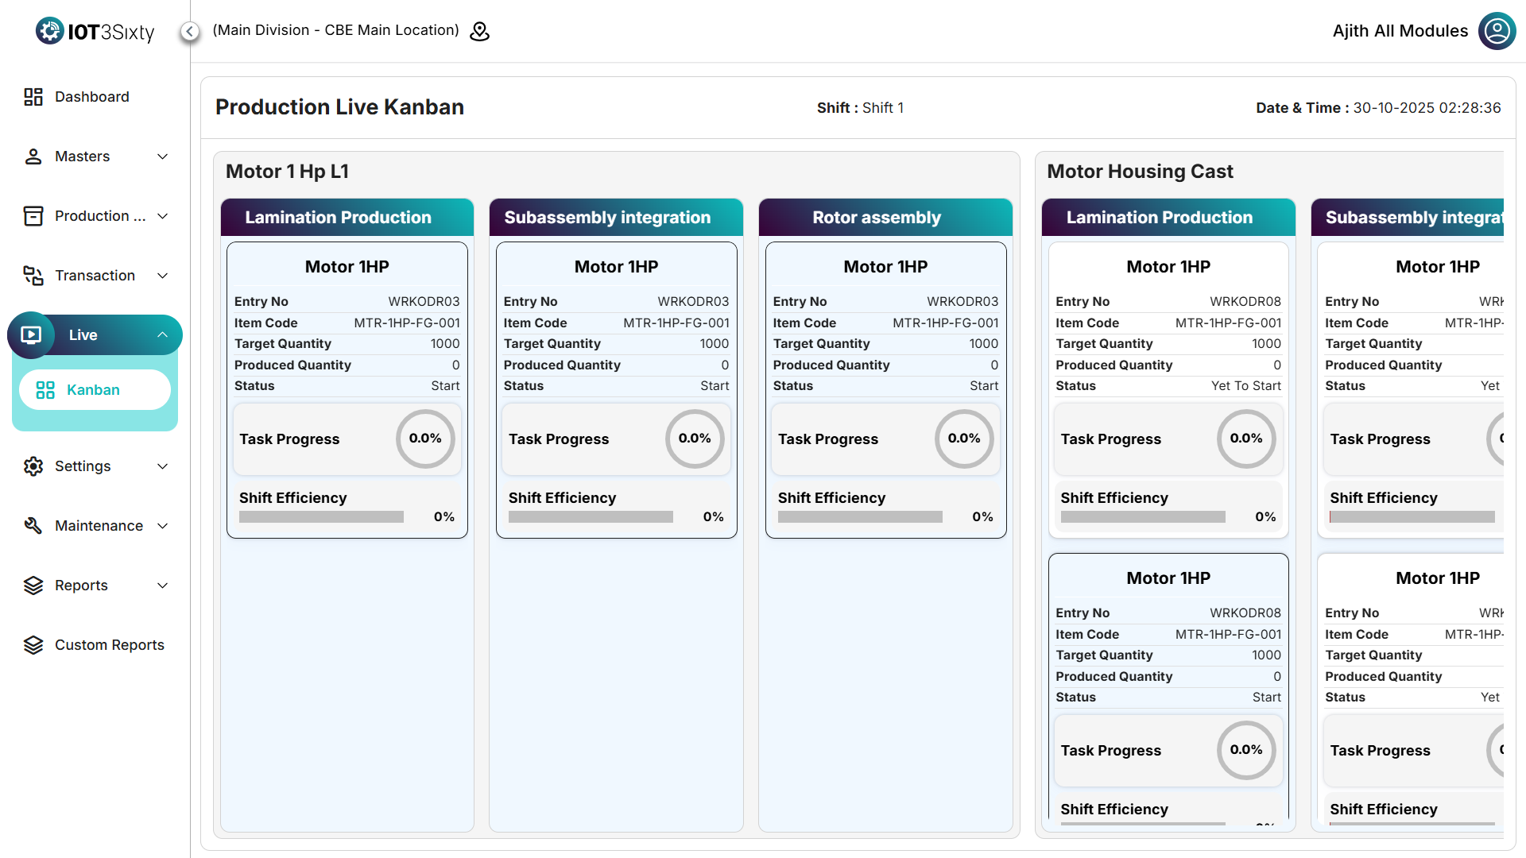Screen dimensions: 1526x858
Task: Click Shift Efficiency bar in Subassembly integration card
Action: tap(590, 517)
